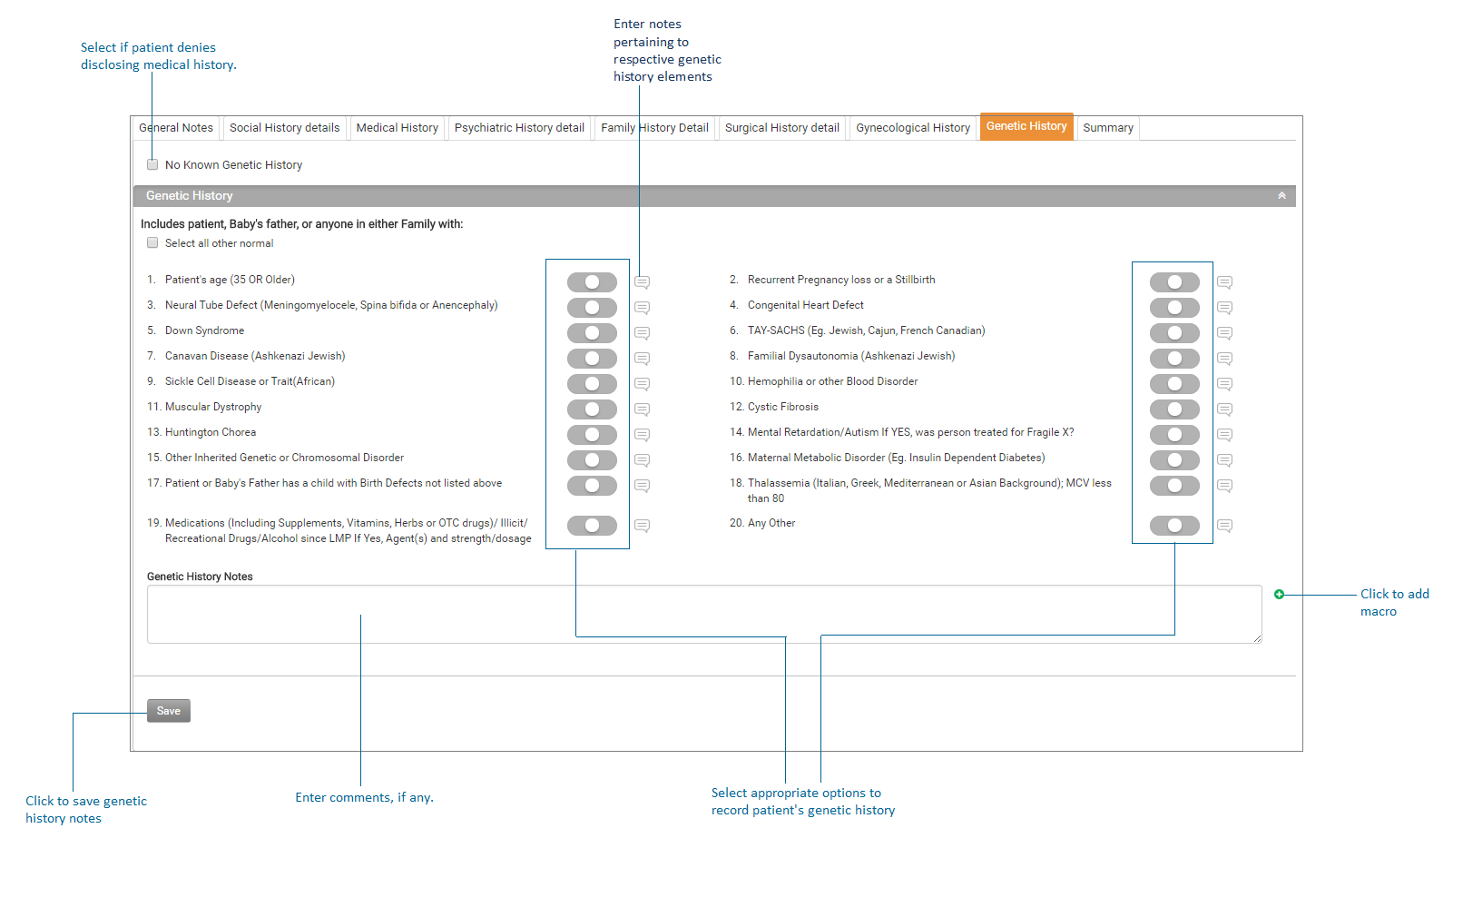The image size is (1463, 917).
Task: Open notes icon for Congenital Heart Defect
Action: click(x=1224, y=308)
